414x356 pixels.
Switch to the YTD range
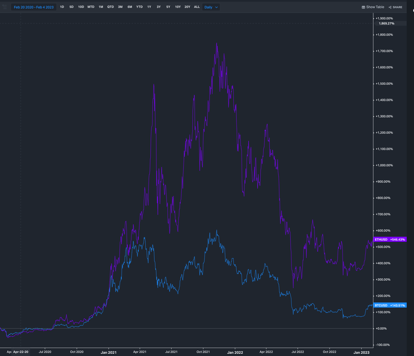click(139, 7)
